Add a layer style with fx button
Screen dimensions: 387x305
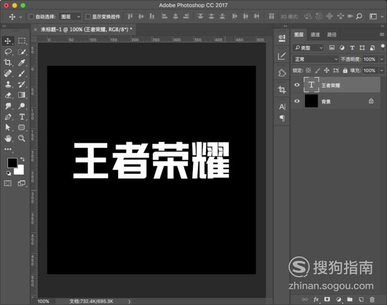(316, 299)
